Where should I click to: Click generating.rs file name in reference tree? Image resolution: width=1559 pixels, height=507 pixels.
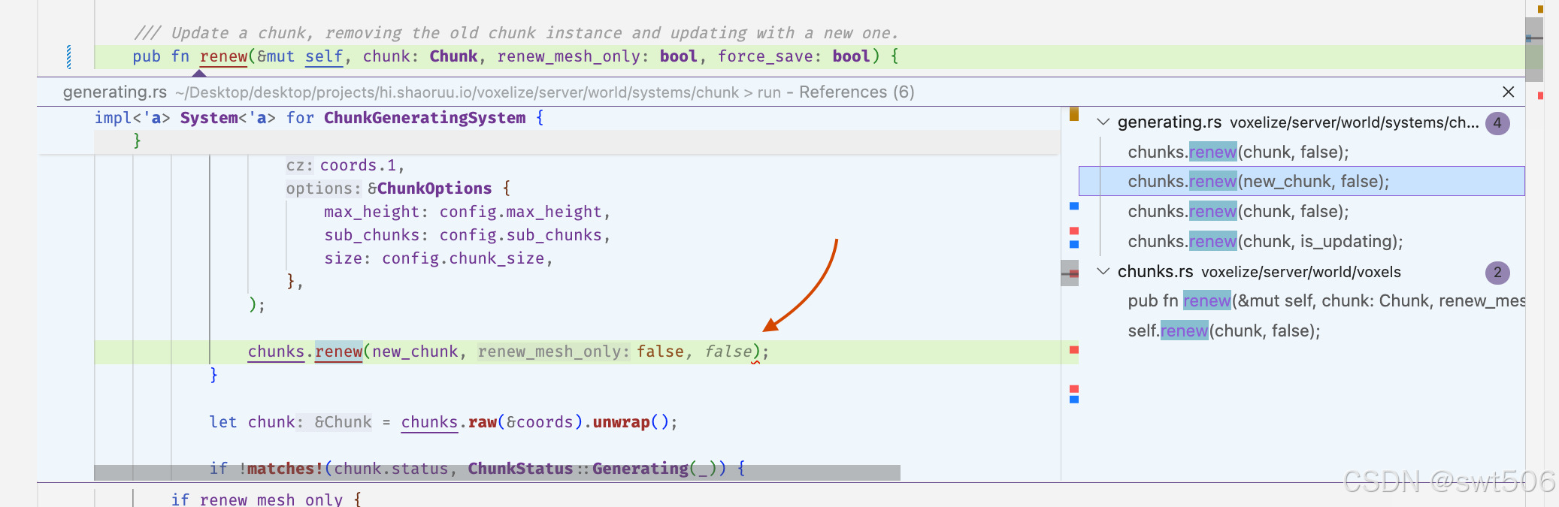tap(1169, 122)
